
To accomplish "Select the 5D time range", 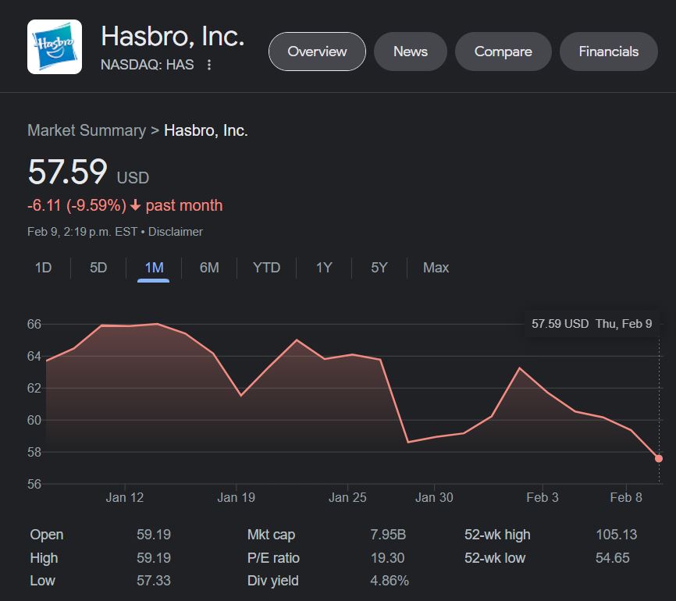I will (x=98, y=268).
